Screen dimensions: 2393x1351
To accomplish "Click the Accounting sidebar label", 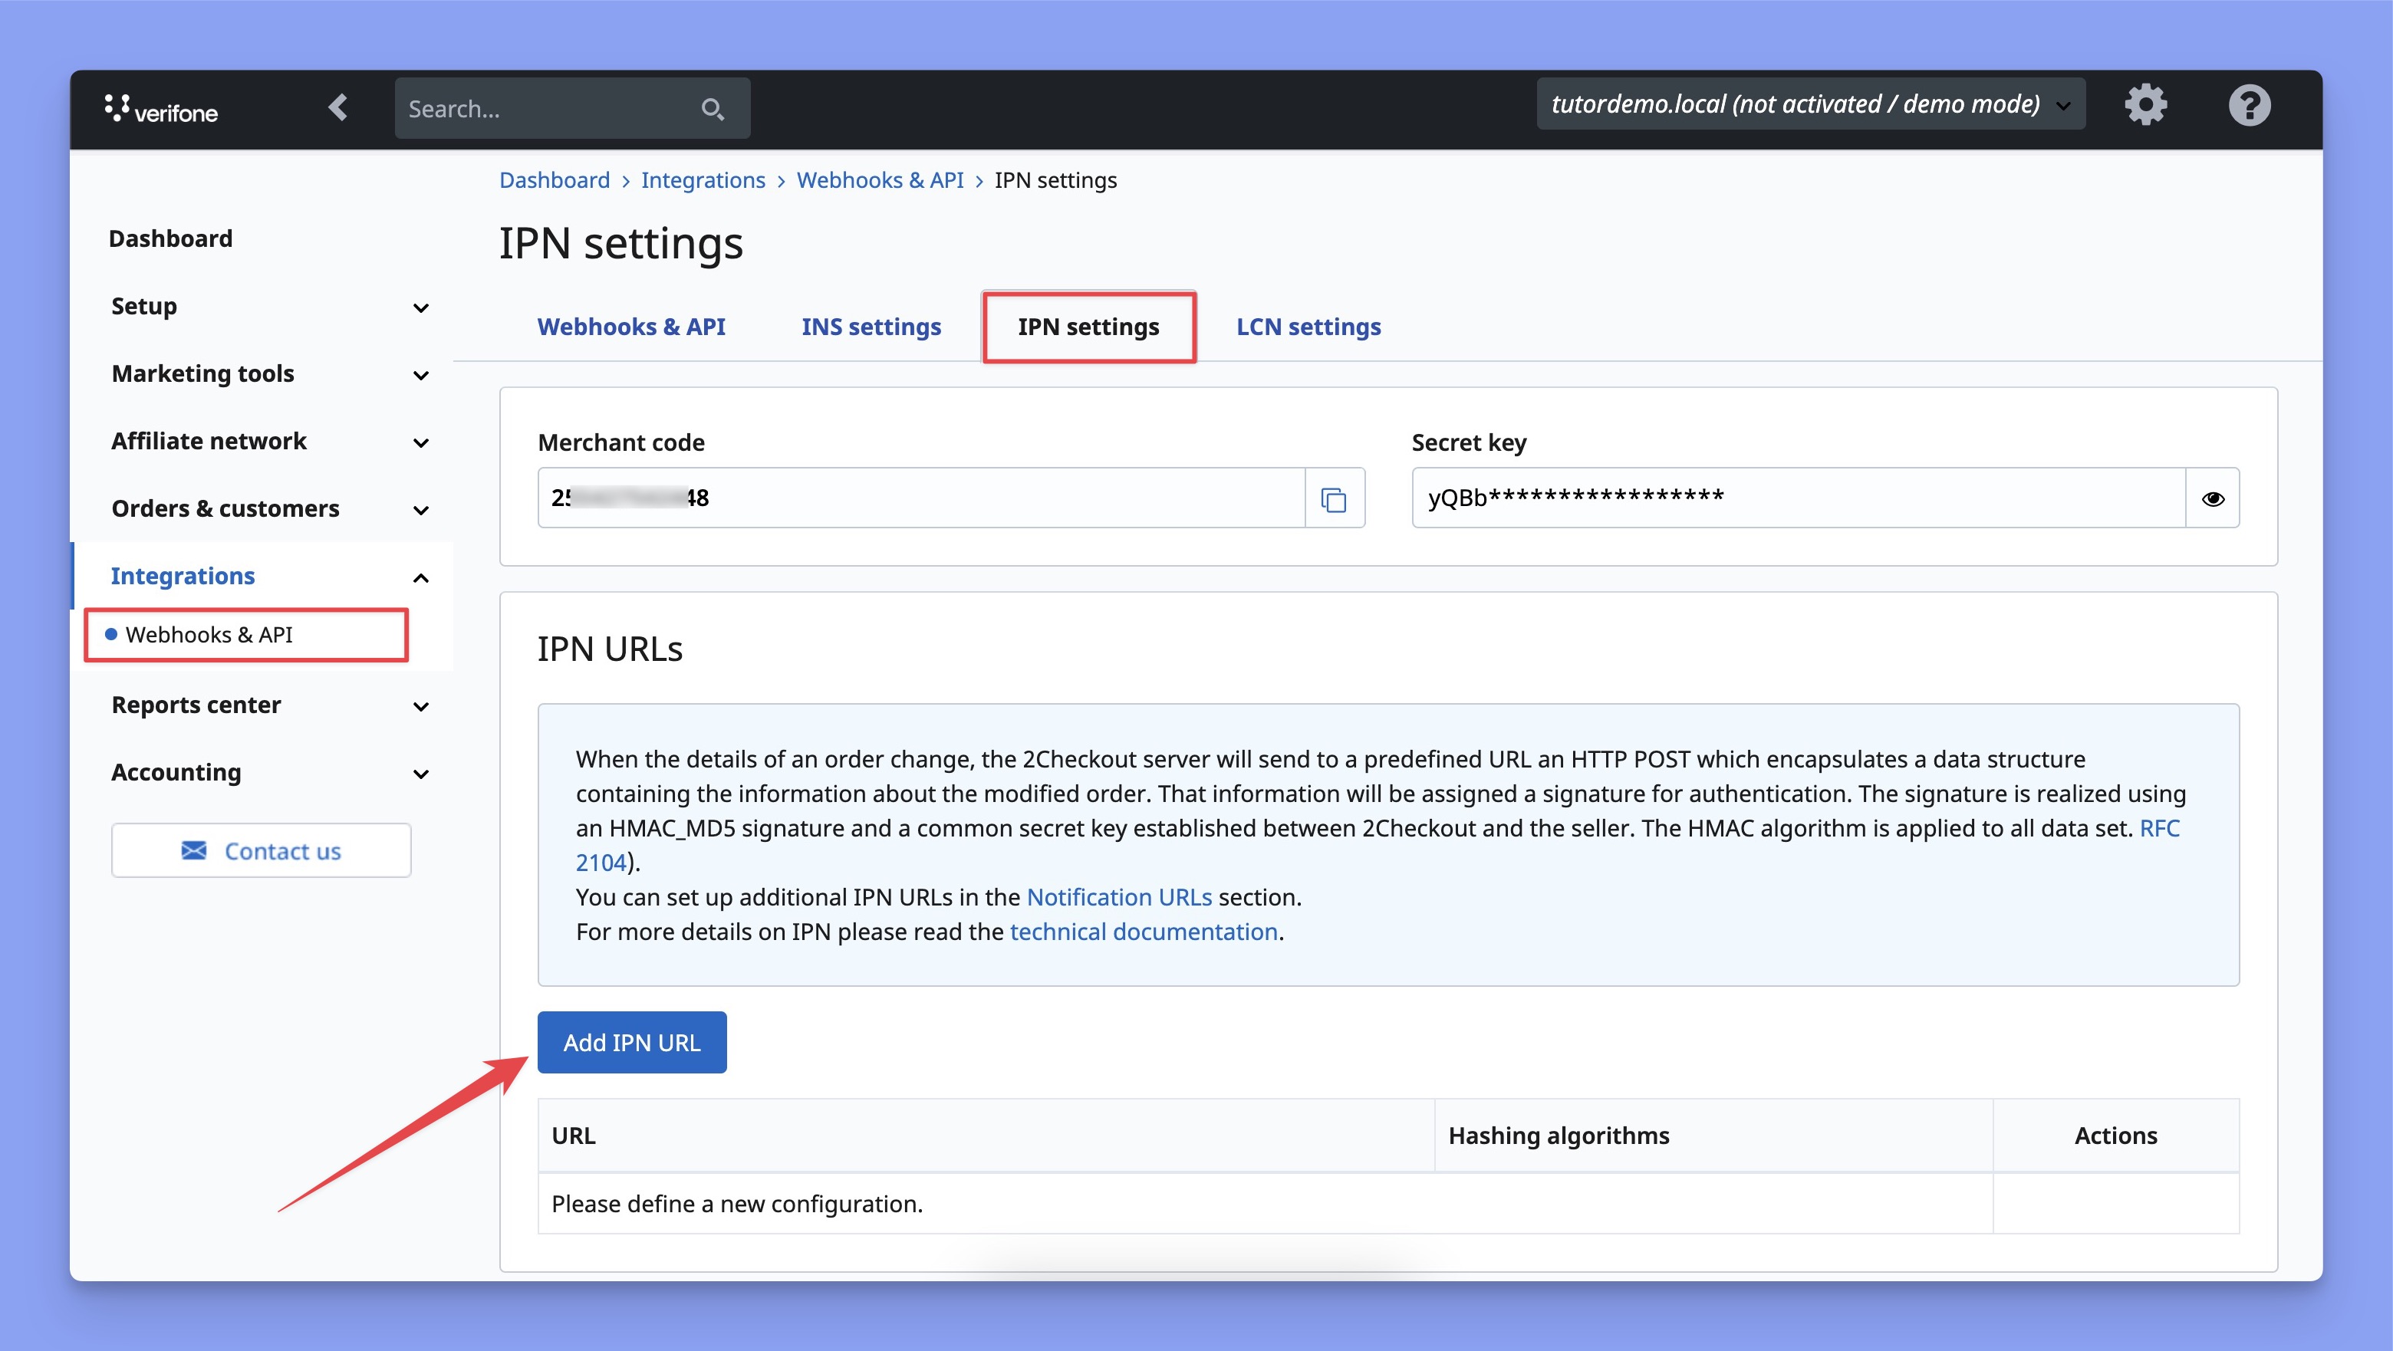I will coord(176,773).
